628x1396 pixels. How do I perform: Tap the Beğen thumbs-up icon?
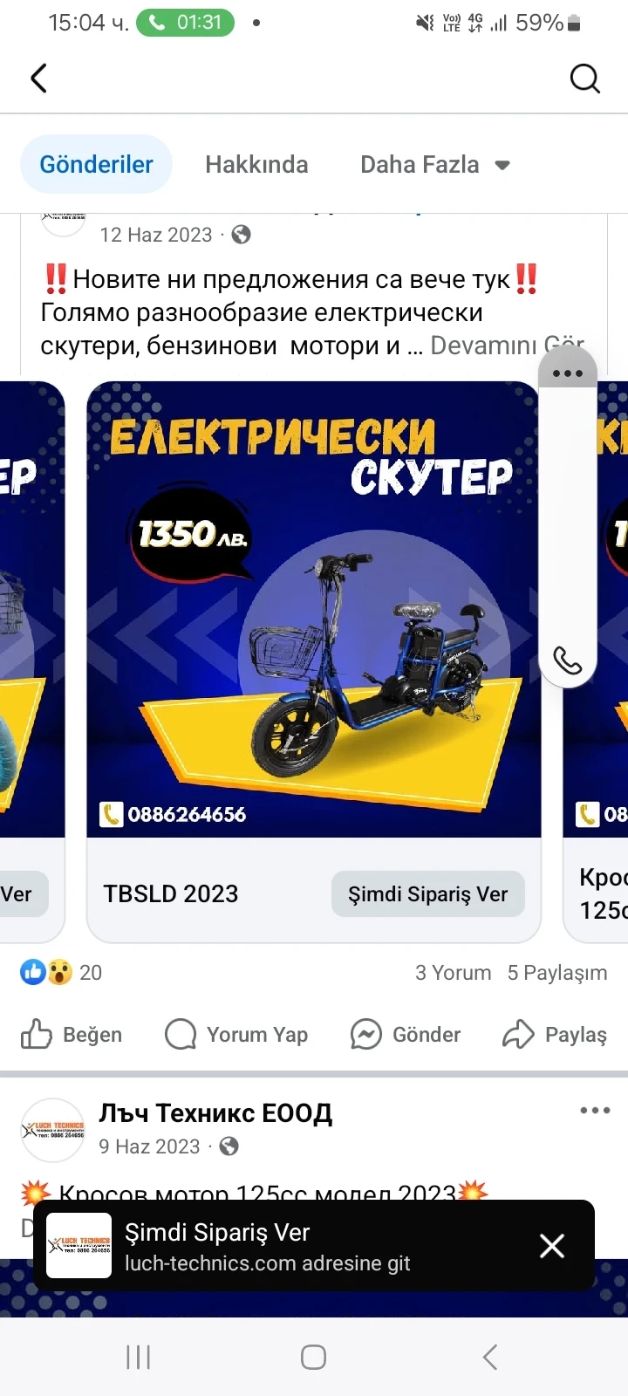point(37,1034)
